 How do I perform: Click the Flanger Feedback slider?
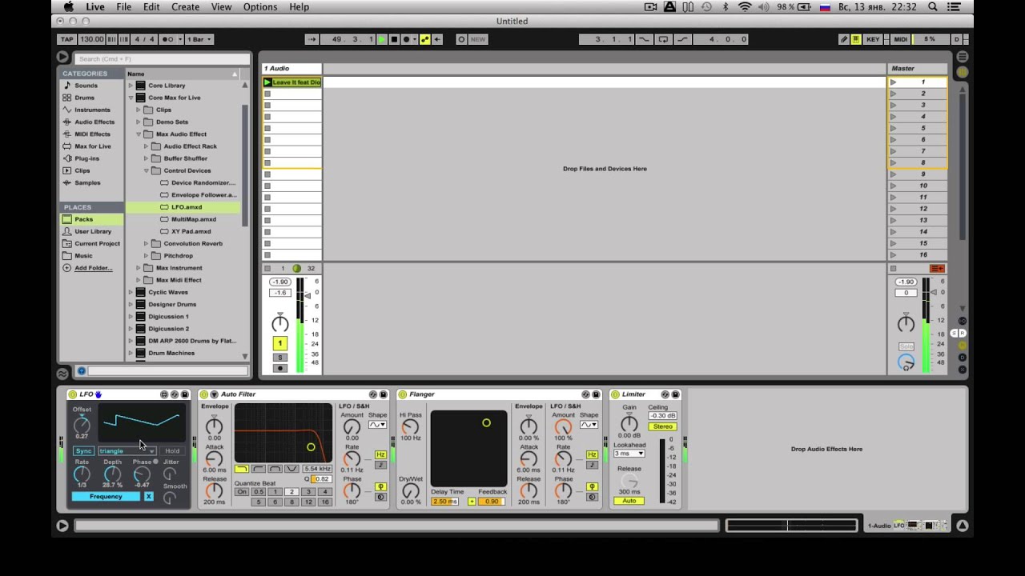point(492,502)
